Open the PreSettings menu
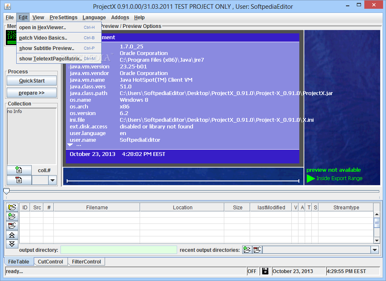 tap(63, 18)
